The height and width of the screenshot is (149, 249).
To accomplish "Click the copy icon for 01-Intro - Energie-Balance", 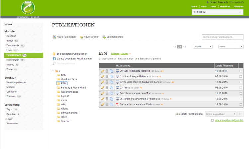I will coord(111,76).
